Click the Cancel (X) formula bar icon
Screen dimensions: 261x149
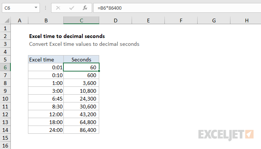point(58,8)
